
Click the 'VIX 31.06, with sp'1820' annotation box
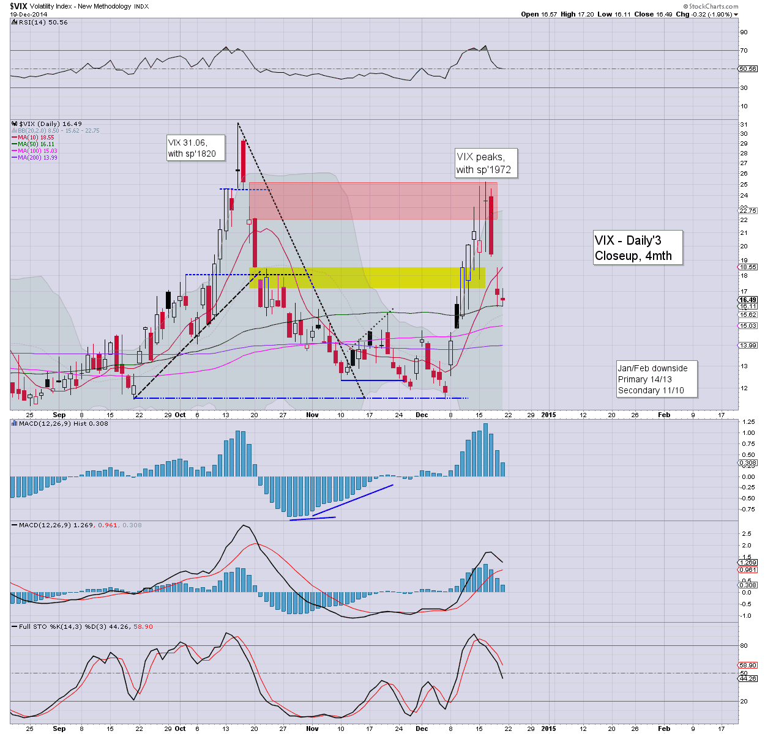coord(195,148)
